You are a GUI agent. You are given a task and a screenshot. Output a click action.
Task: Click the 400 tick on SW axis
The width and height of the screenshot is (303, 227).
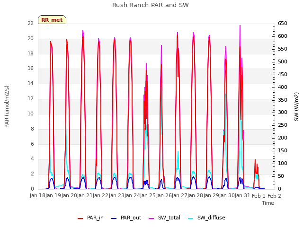(283, 87)
